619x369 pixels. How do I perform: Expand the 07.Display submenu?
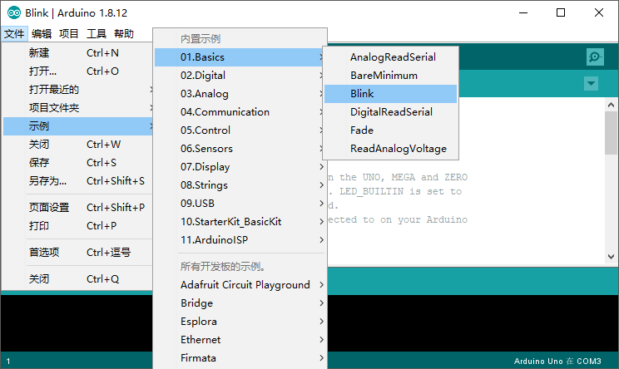[240, 167]
